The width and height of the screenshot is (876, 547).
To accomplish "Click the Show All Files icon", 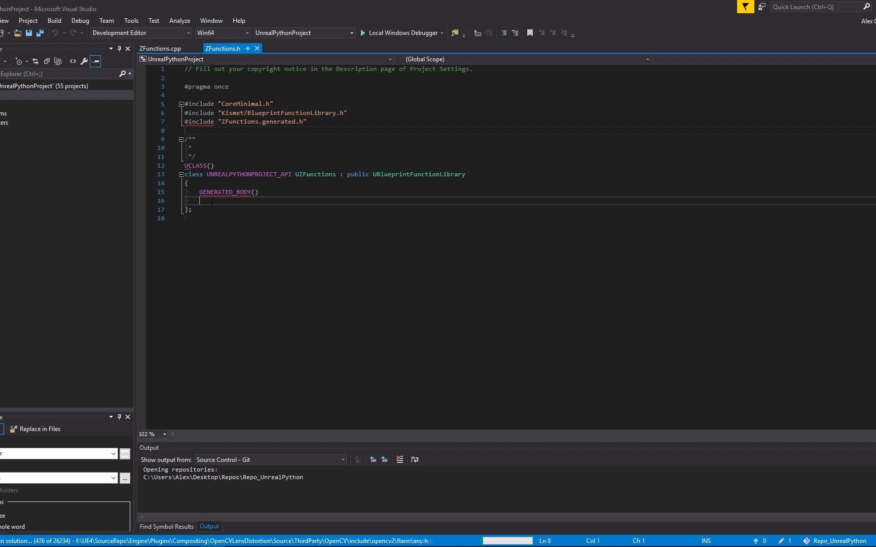I will [58, 61].
